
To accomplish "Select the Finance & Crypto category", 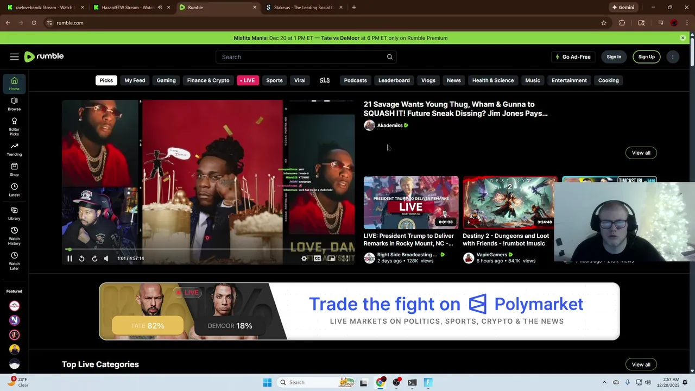I will [x=208, y=80].
